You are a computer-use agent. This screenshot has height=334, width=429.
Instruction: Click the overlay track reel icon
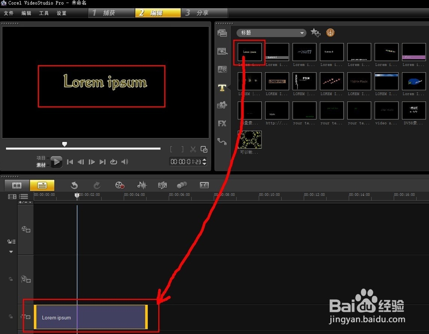(x=26, y=279)
